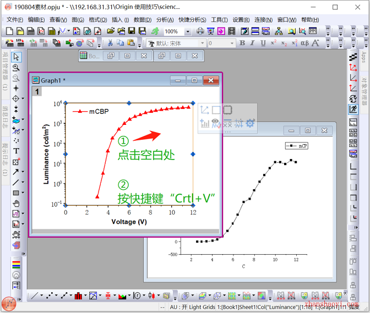Select the Pointer tool in Tools toolbar
370x313 pixels.
16,57
